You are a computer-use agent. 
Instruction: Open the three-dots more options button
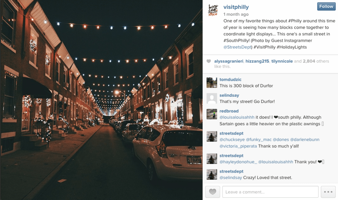[328, 192]
